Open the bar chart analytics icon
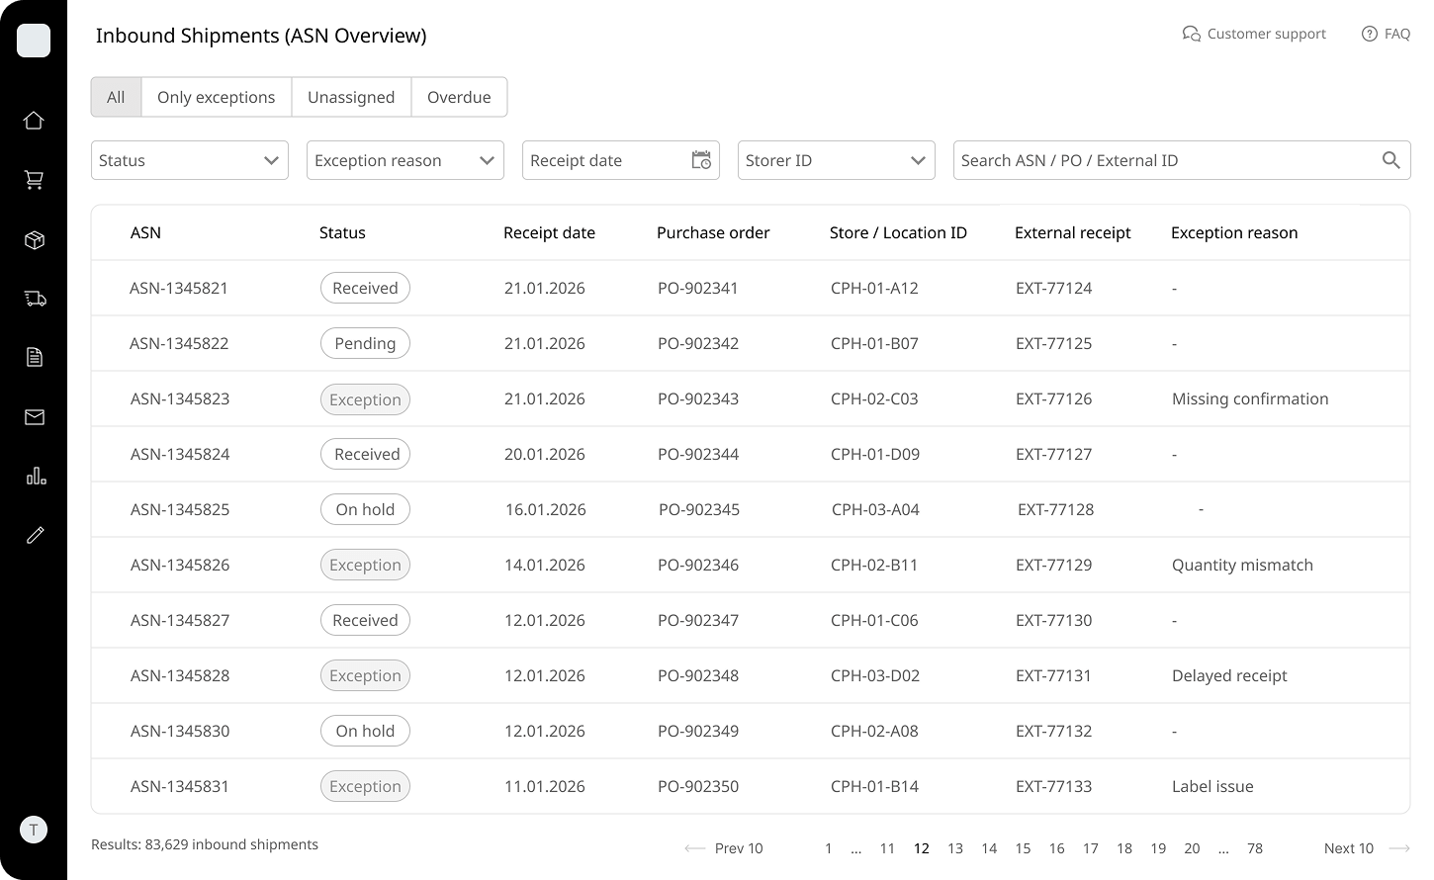Image resolution: width=1434 pixels, height=880 pixels. click(34, 477)
